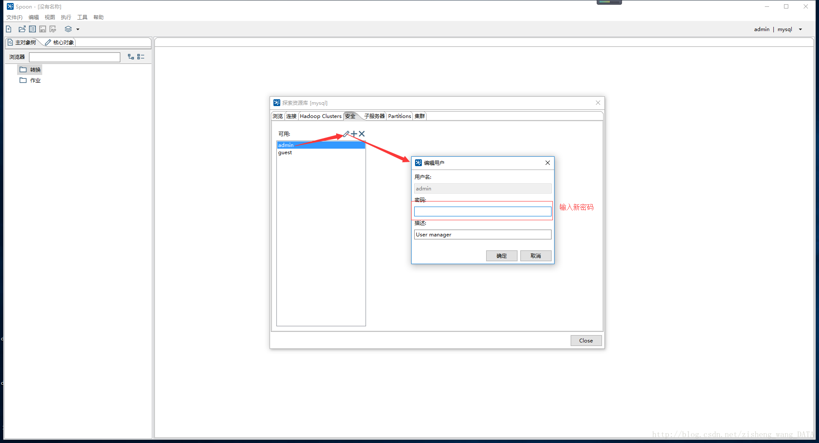Click the browser search input field
The image size is (819, 443).
coord(75,57)
